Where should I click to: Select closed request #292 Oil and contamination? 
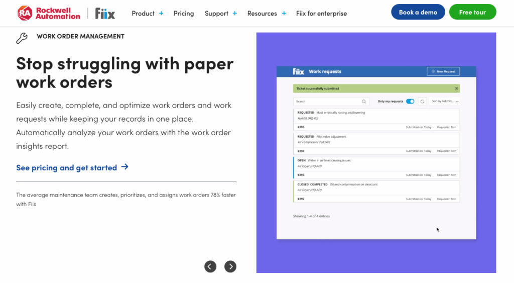coord(376,192)
